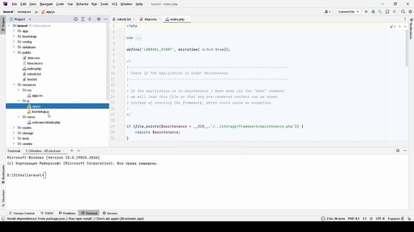Viewport: 414px width, 232px height.
Task: Click the stop process square icon
Action: pyautogui.click(x=395, y=12)
